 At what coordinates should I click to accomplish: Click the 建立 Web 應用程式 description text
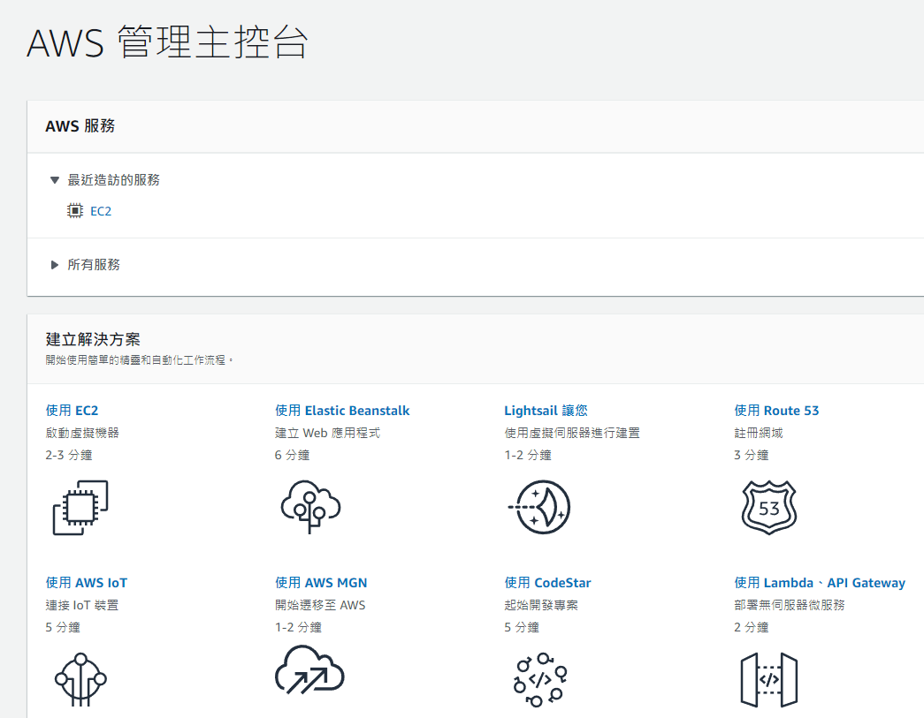coord(327,433)
